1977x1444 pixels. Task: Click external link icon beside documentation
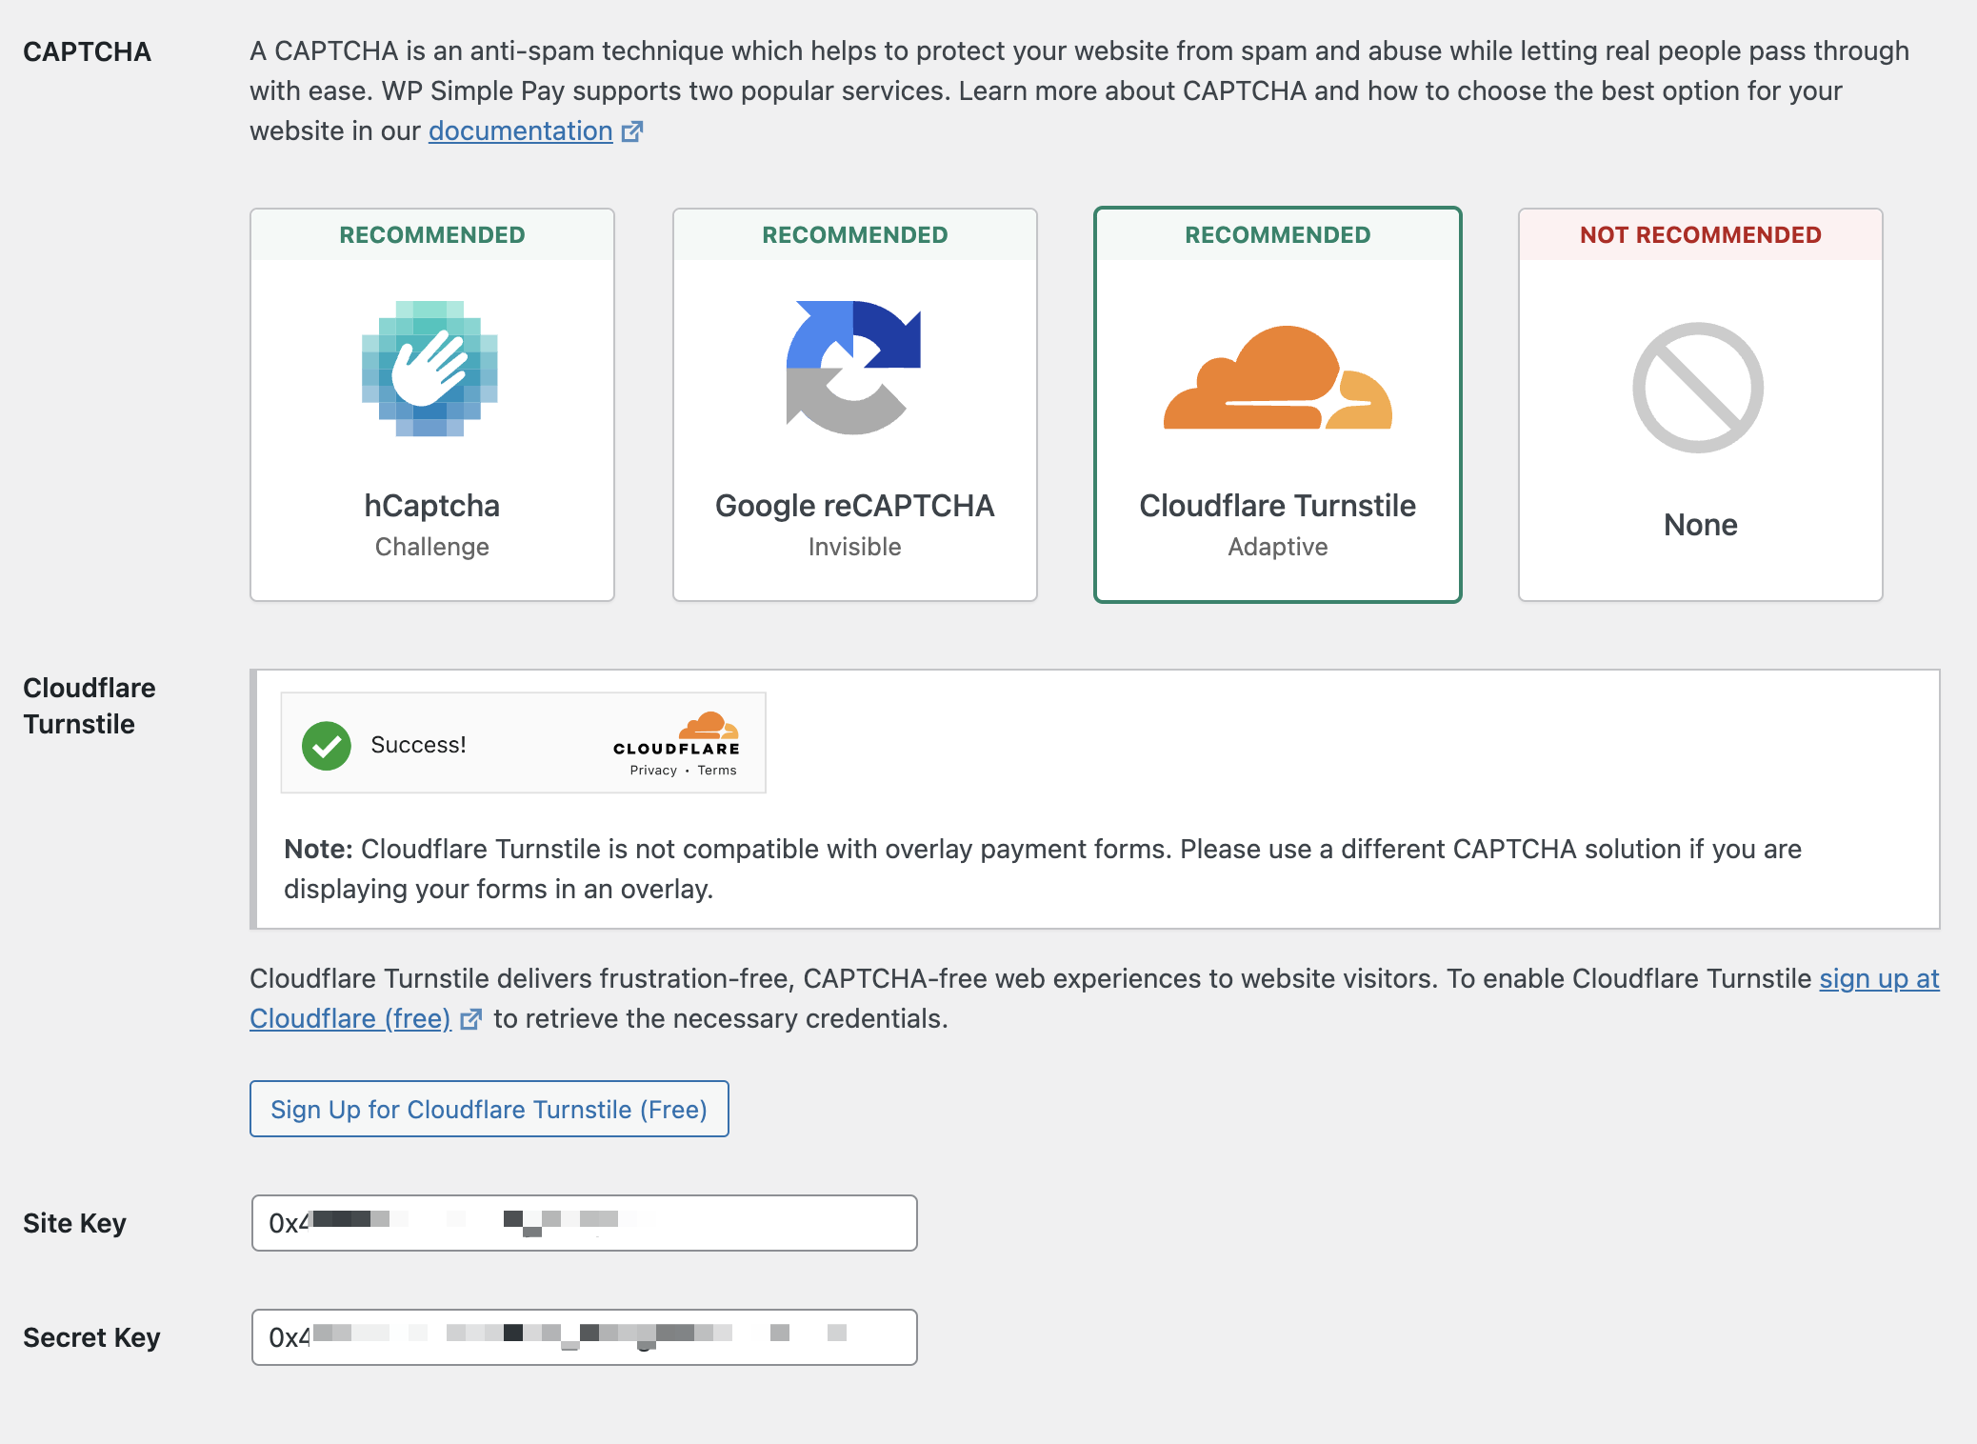click(632, 131)
